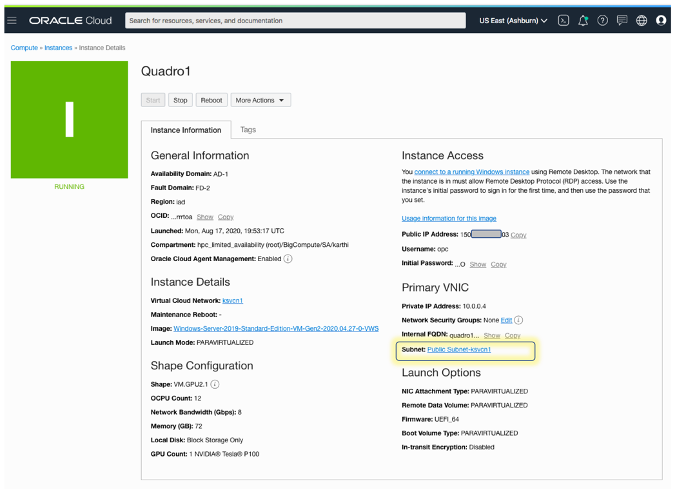Open the announcements chat icon
Image resolution: width=677 pixels, height=490 pixels.
622,20
